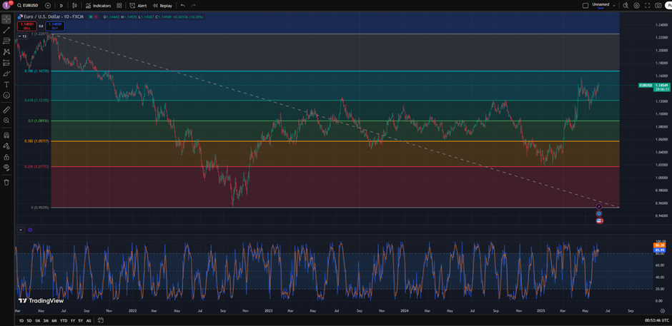Collapse the oscillator pane legend chevron
This screenshot has height=326, width=672.
coord(21,230)
